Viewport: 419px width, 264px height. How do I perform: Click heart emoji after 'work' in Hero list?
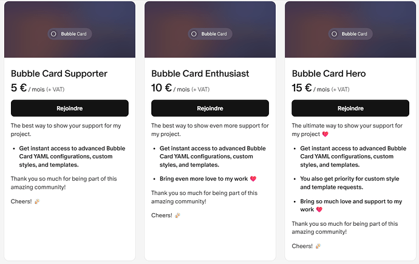tap(319, 209)
